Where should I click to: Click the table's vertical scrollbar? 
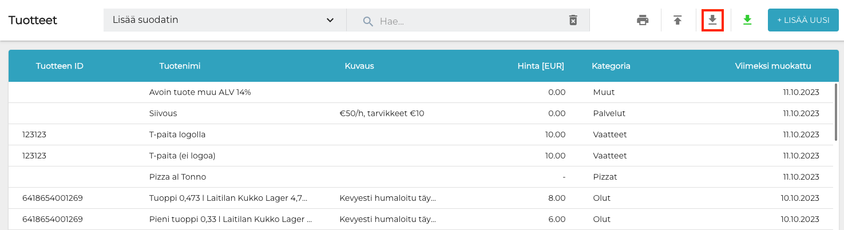[836, 112]
